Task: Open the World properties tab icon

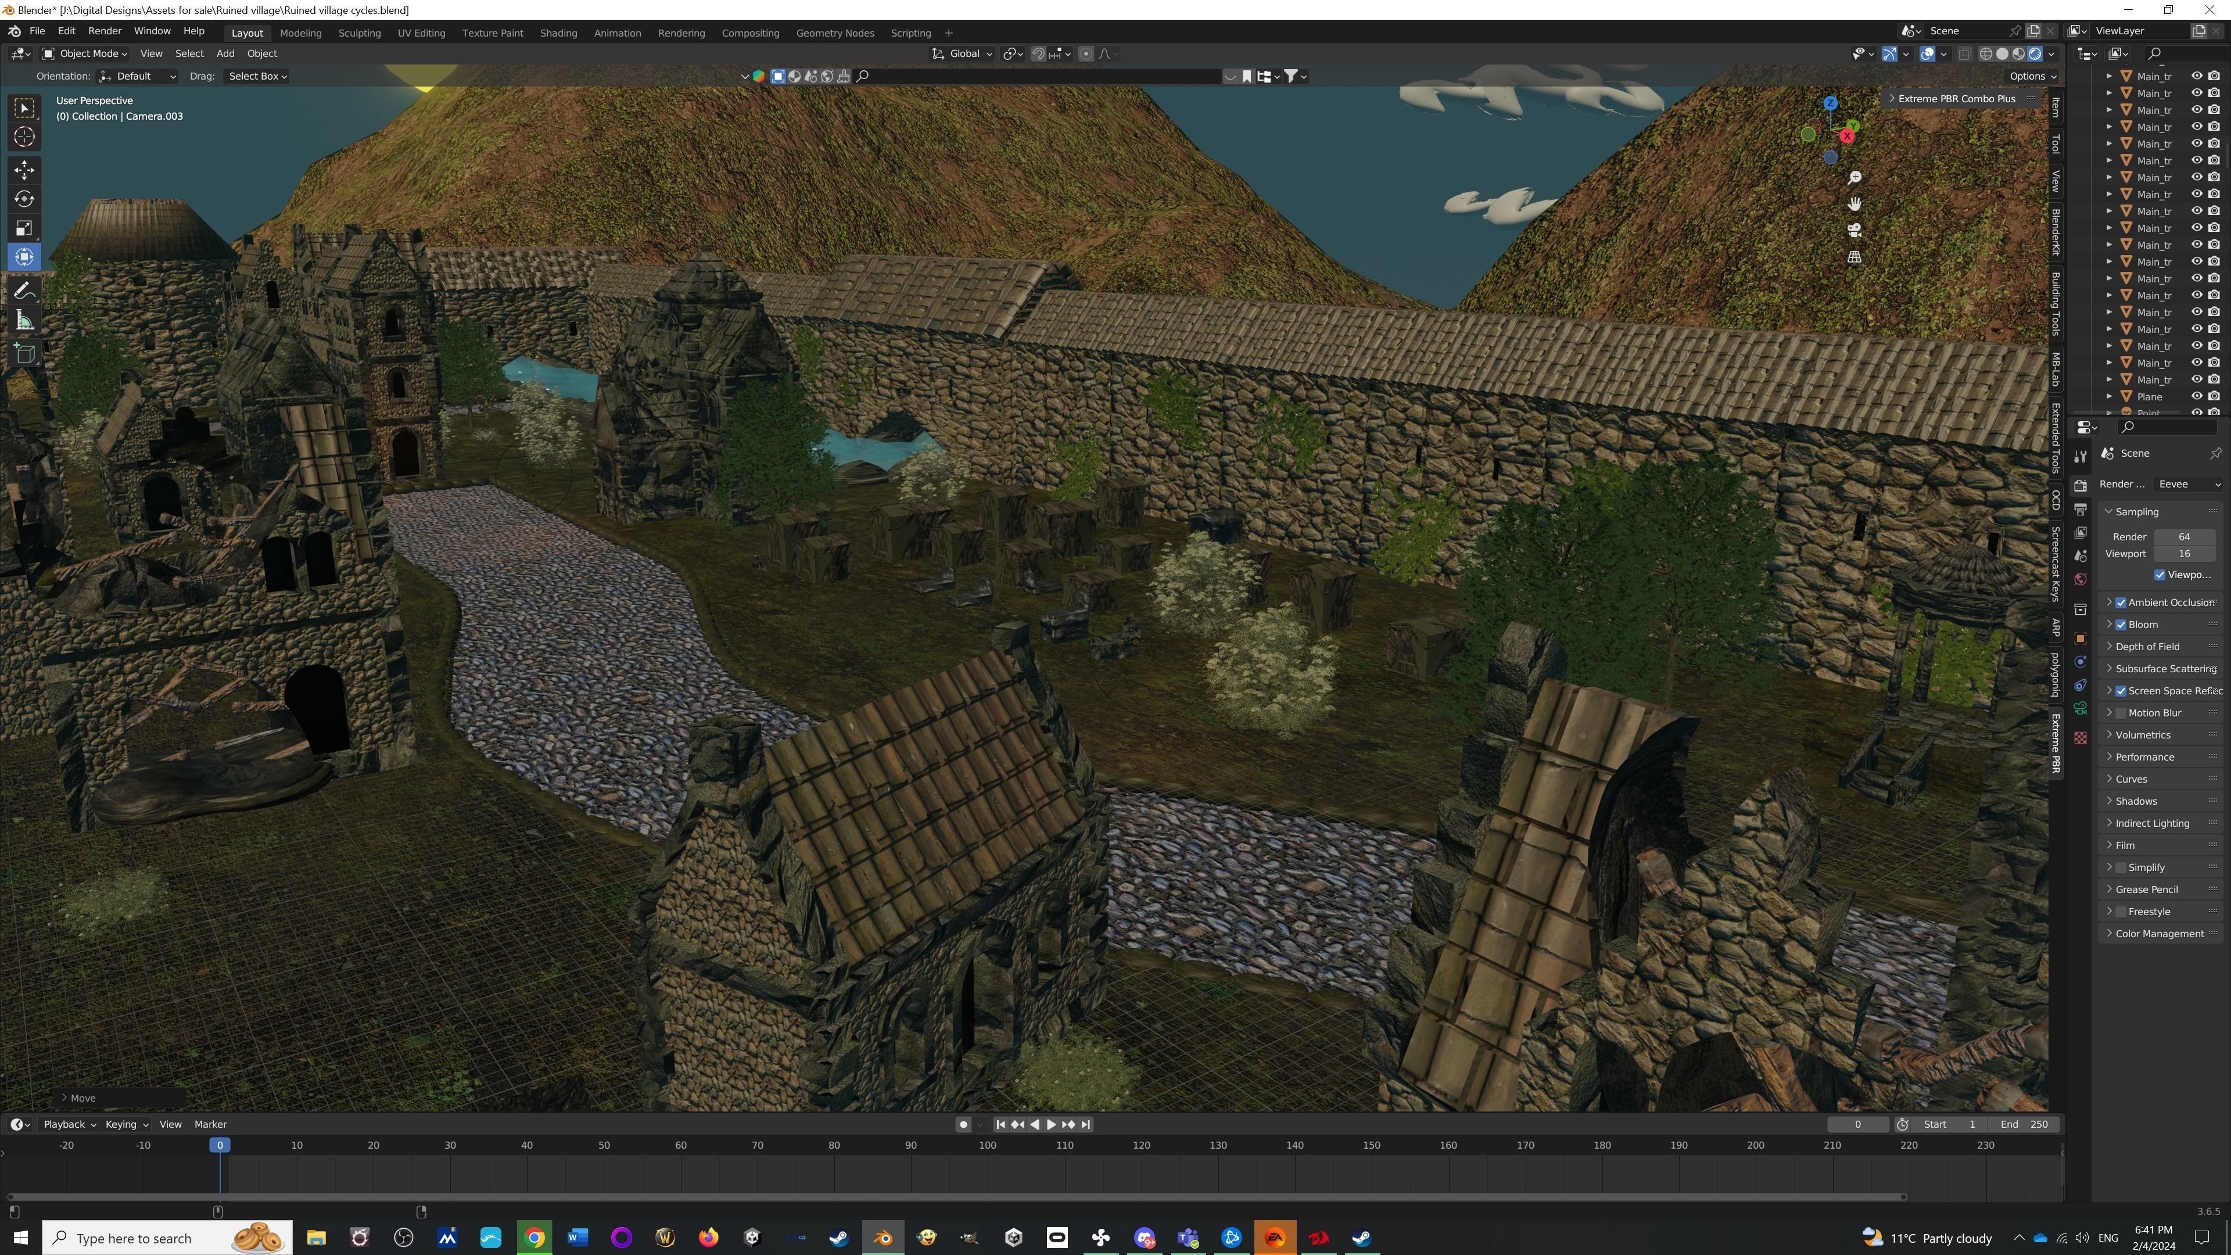Action: pyautogui.click(x=2081, y=579)
